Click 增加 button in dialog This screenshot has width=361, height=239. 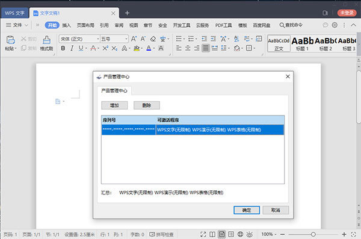click(x=114, y=105)
